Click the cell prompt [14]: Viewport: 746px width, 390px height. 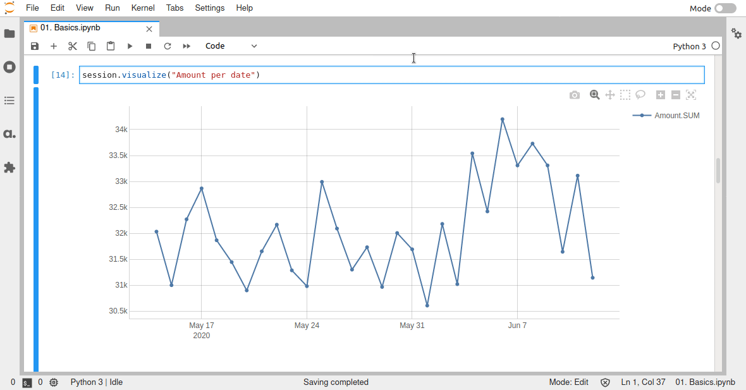coord(63,75)
